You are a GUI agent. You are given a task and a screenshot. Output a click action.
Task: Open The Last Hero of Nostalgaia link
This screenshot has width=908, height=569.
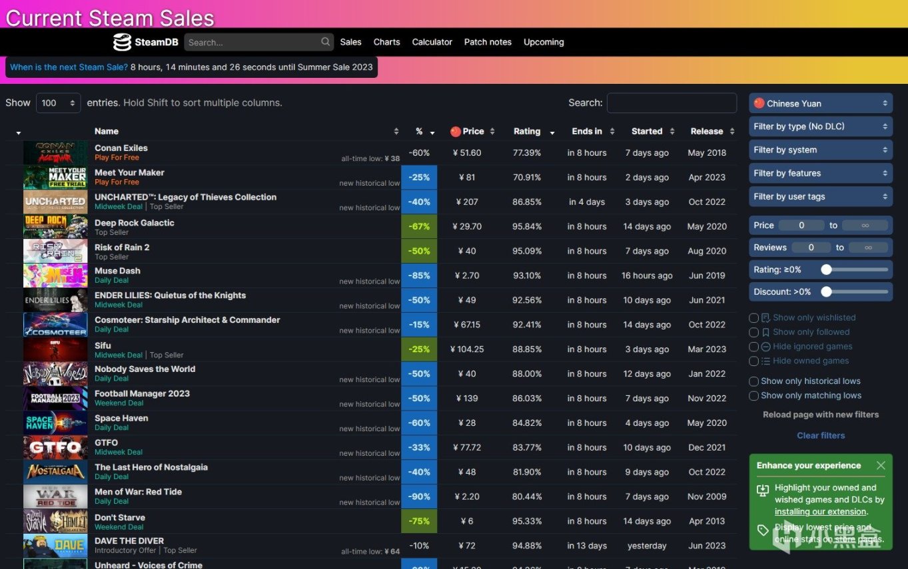tap(151, 467)
